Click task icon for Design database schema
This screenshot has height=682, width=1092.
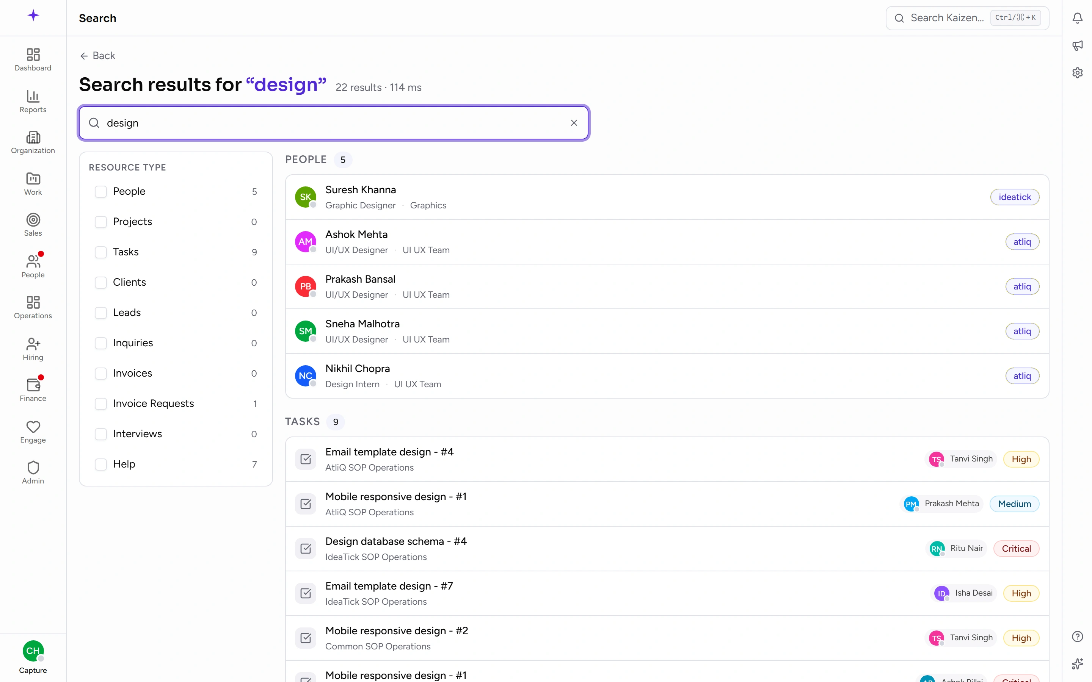coord(306,549)
